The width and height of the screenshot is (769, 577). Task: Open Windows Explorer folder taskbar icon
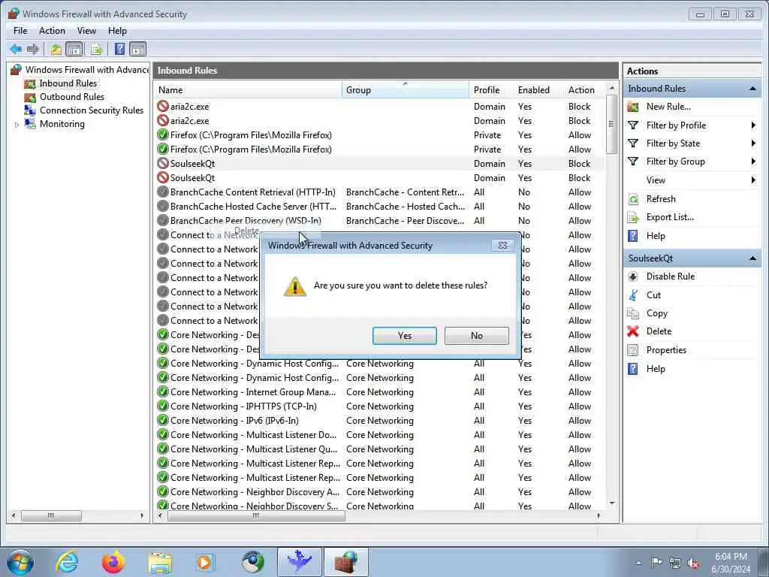(x=160, y=562)
